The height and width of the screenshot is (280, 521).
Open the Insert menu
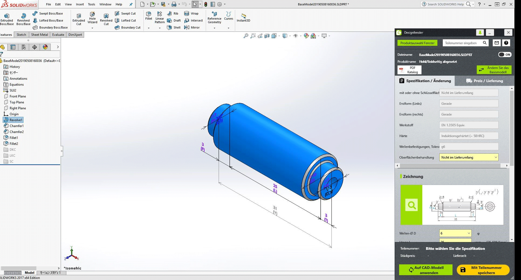pyautogui.click(x=80, y=4)
